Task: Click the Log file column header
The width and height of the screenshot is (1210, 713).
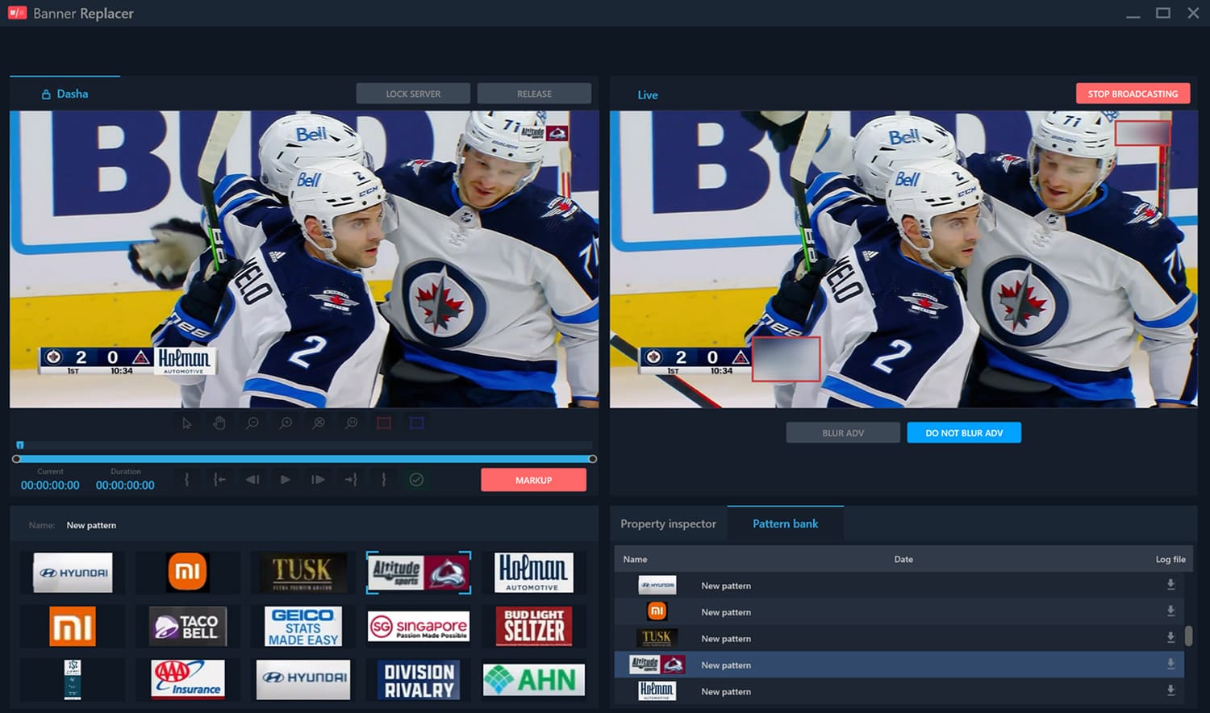Action: click(1170, 559)
